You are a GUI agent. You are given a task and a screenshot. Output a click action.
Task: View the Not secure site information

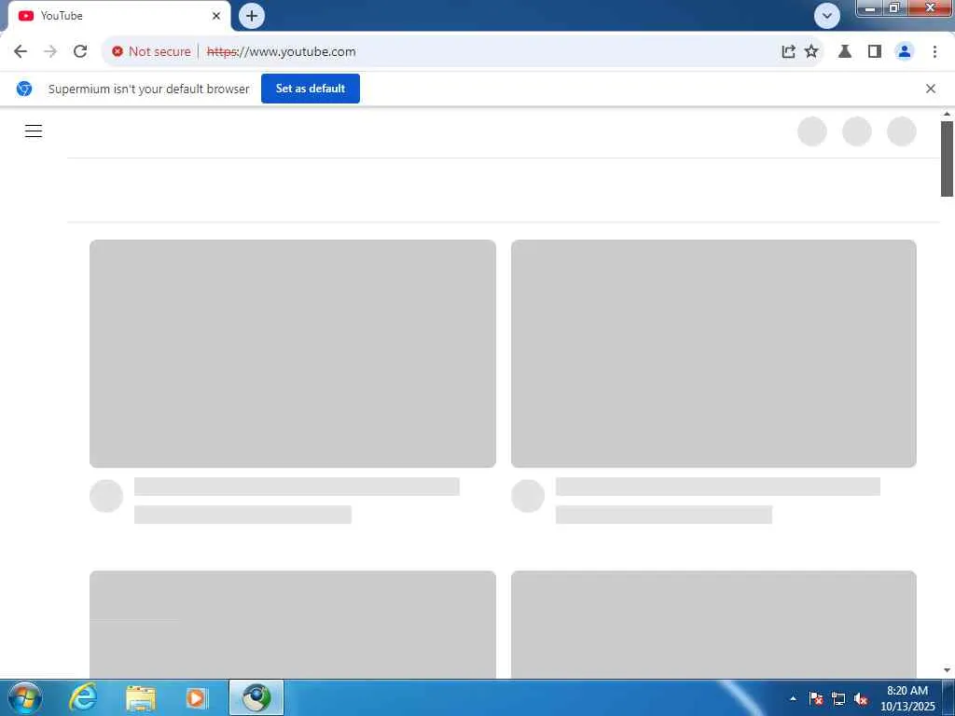pos(152,52)
